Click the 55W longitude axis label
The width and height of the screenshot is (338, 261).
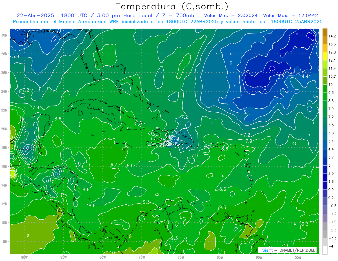[x=298, y=257]
